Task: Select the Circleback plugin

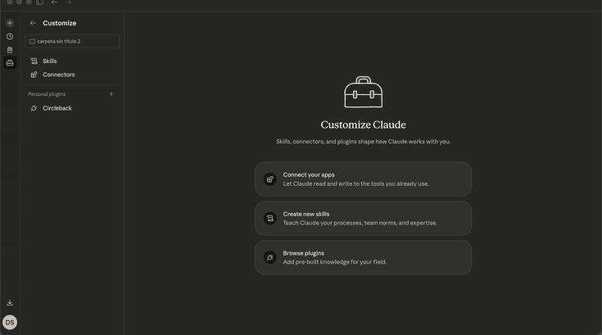Action: click(72, 108)
